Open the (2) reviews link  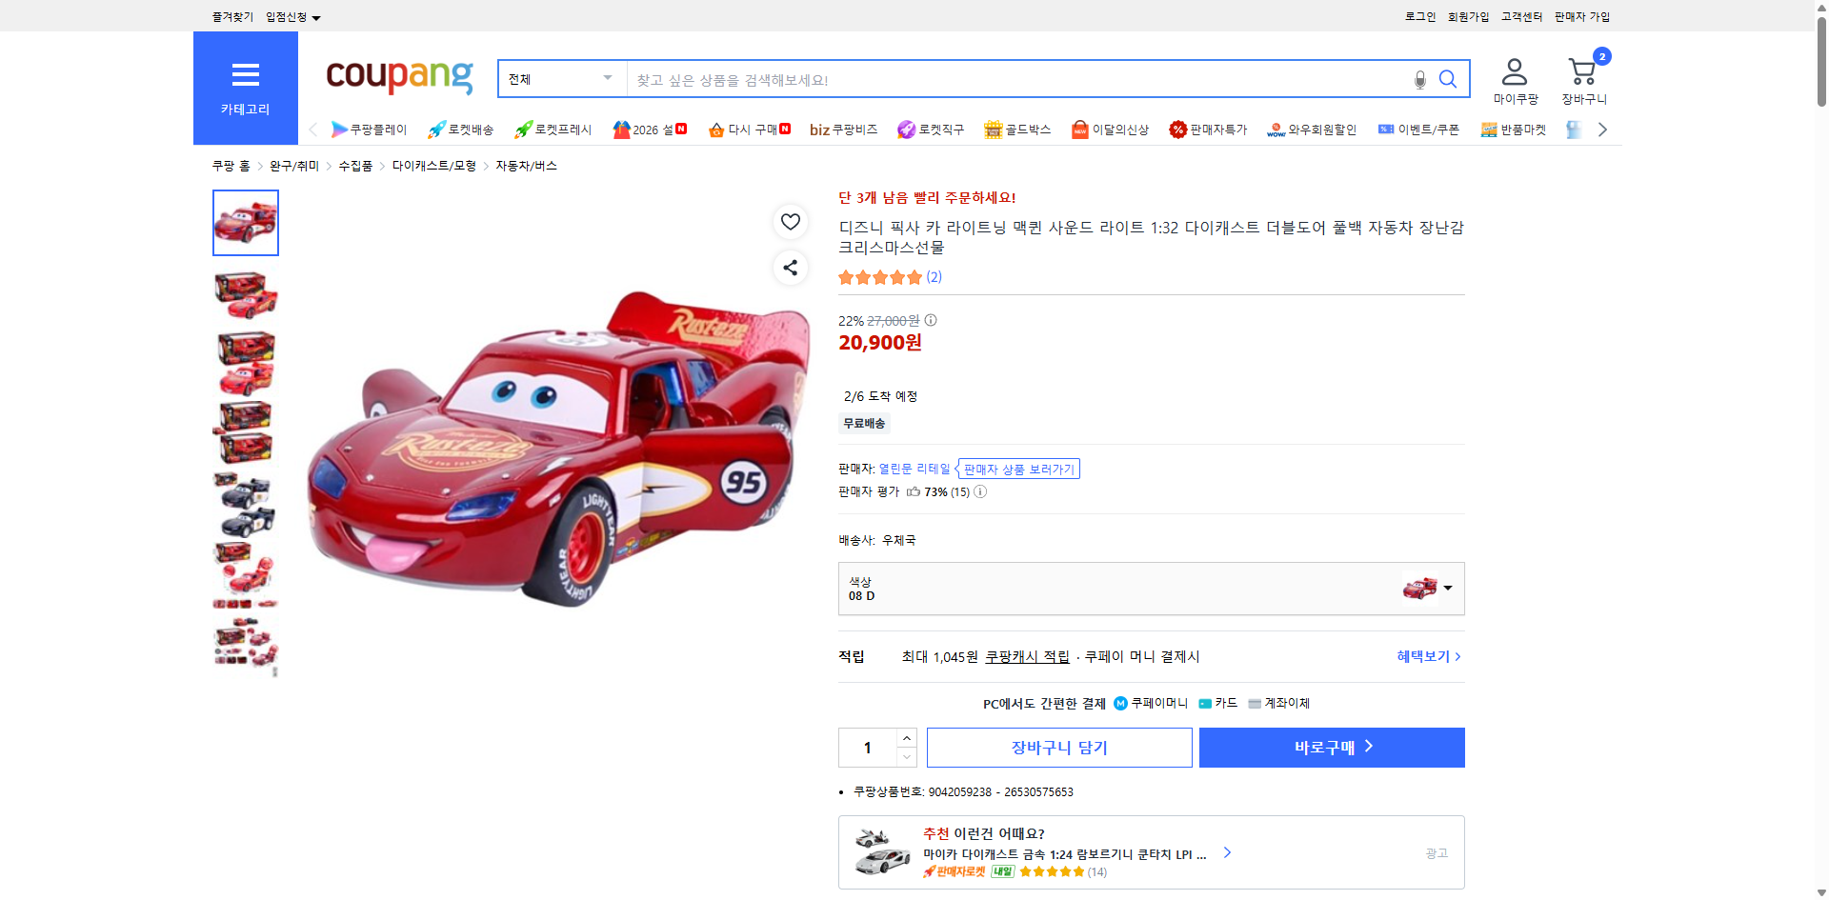(935, 277)
